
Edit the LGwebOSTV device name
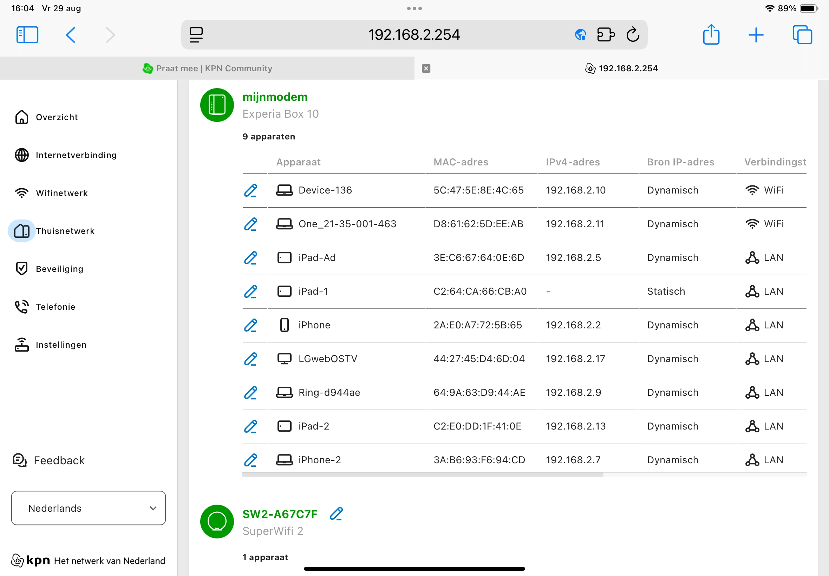pyautogui.click(x=250, y=359)
